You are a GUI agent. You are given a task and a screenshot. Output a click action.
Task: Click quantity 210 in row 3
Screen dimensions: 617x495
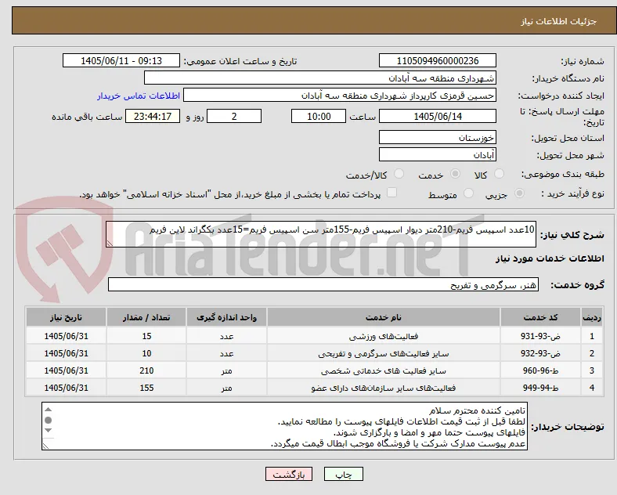(x=146, y=370)
